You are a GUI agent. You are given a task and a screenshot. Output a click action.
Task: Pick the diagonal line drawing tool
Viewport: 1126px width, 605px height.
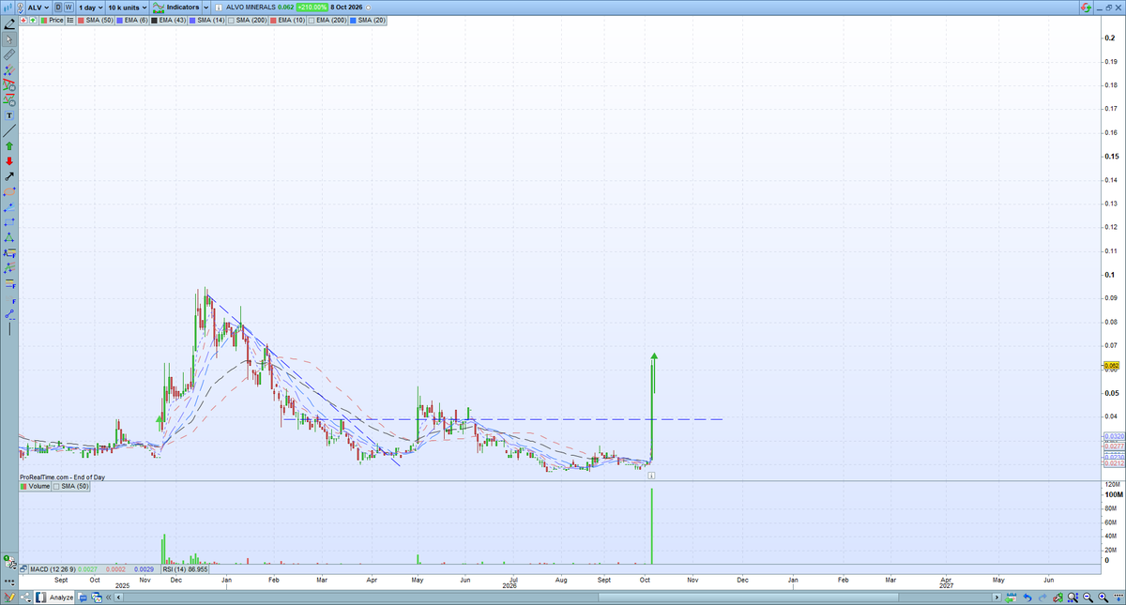coord(9,130)
